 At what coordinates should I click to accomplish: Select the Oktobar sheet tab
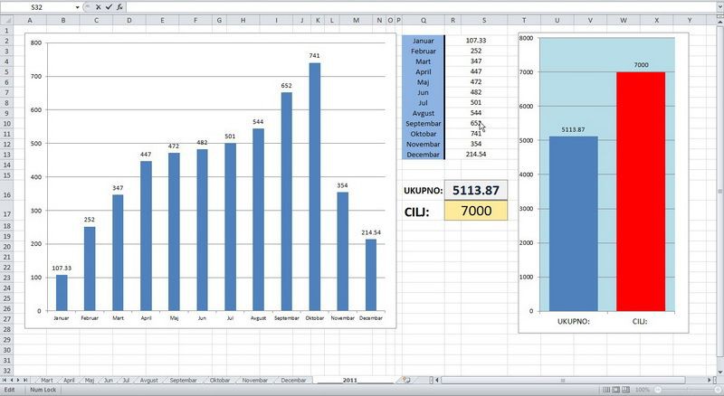click(220, 381)
